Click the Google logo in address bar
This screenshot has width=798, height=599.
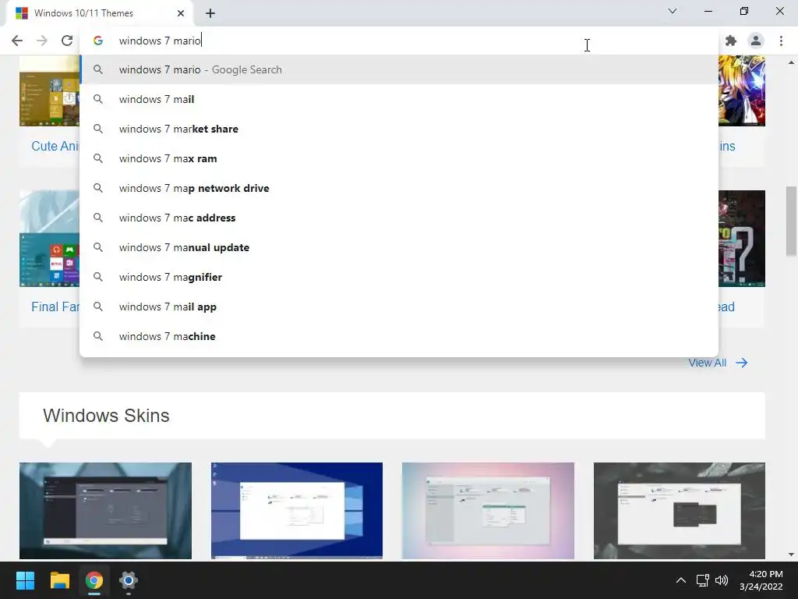click(98, 41)
